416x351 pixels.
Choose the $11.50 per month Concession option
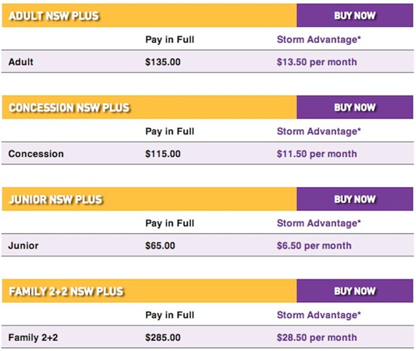point(316,154)
